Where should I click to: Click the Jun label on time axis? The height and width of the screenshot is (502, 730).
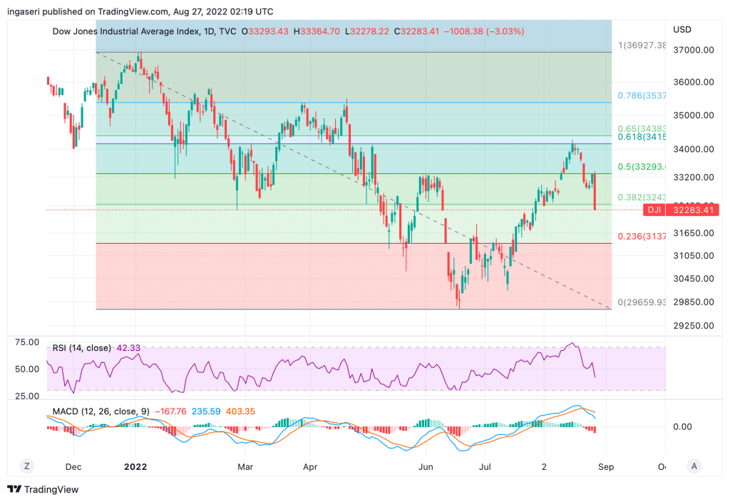(426, 466)
